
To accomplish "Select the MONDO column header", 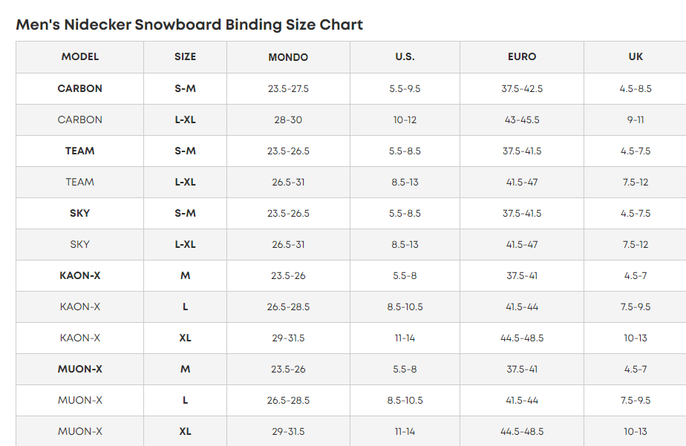I will [288, 57].
